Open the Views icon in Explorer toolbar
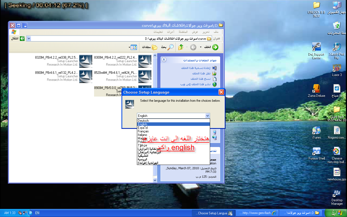This screenshot has width=347, height=217. (x=134, y=47)
